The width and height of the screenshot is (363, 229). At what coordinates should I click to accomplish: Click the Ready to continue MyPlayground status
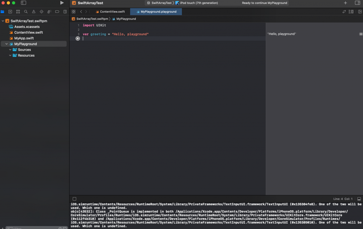tap(264, 3)
